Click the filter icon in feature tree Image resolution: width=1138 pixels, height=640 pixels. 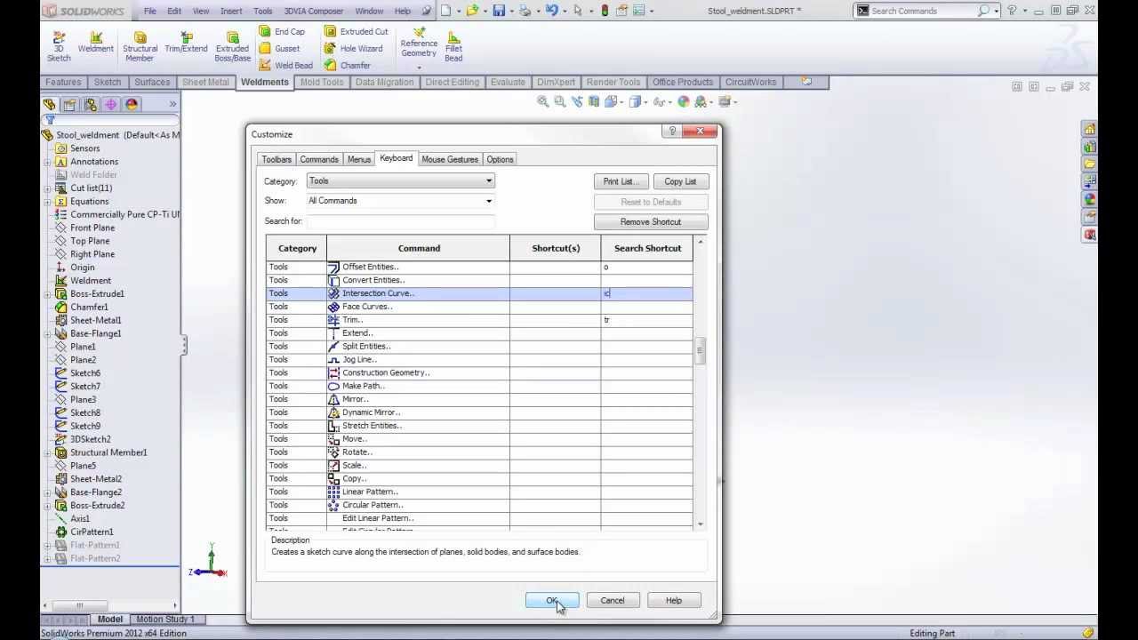pyautogui.click(x=50, y=120)
